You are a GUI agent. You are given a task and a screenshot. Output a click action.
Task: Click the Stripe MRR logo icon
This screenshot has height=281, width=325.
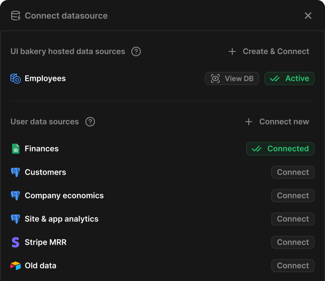16,242
